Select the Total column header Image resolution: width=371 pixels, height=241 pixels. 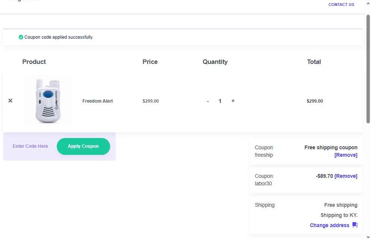(x=314, y=62)
